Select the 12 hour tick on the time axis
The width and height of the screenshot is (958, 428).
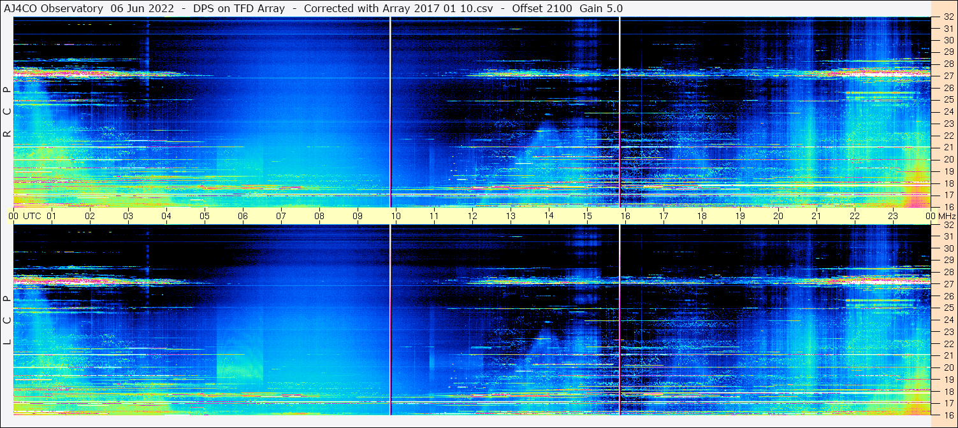pyautogui.click(x=472, y=216)
